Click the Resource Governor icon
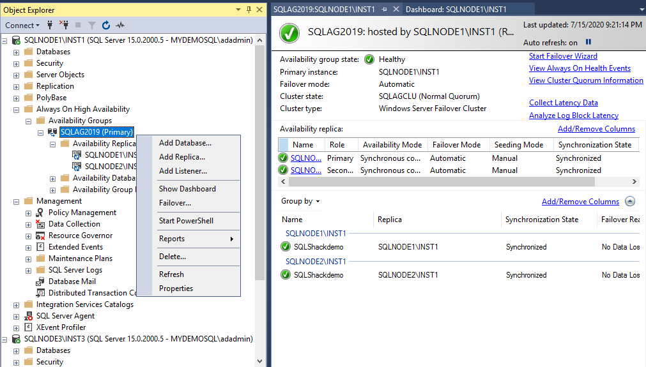The image size is (646, 367). click(x=40, y=236)
